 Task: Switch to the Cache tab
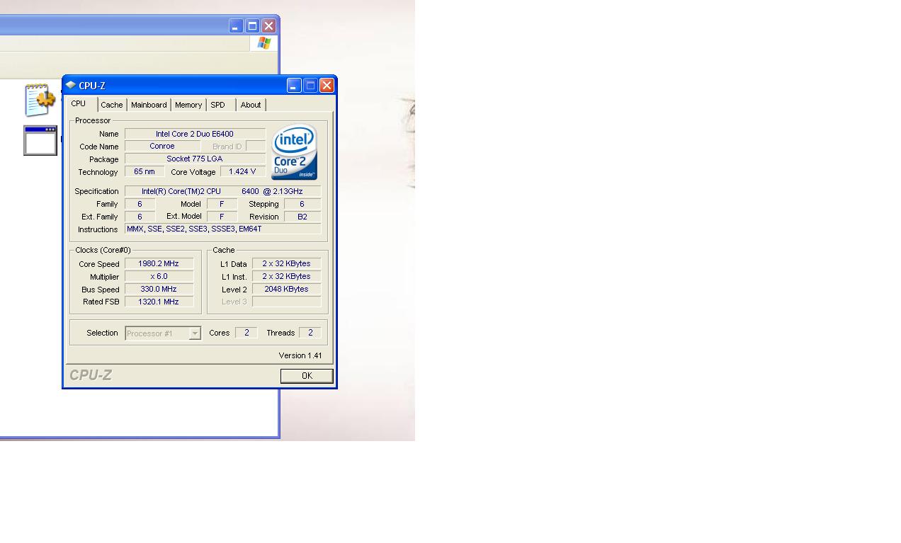tap(112, 105)
